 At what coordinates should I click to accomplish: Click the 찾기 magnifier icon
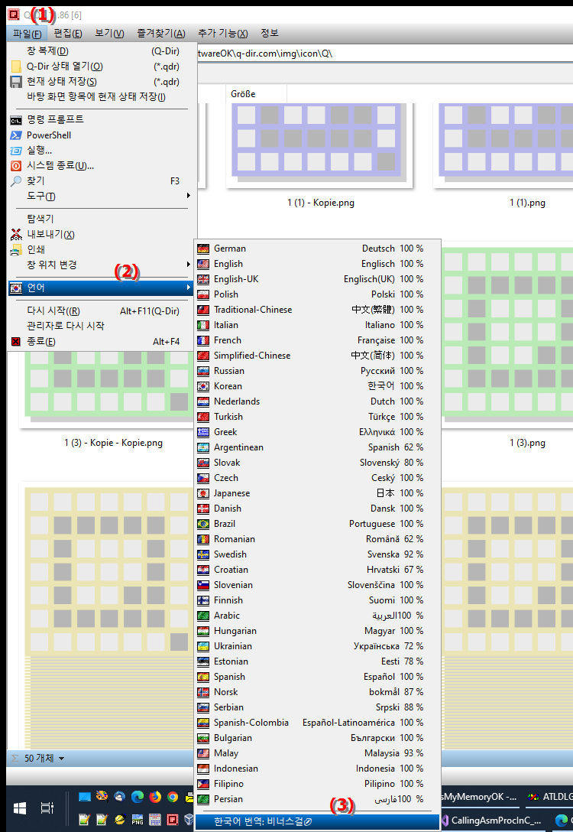17,181
